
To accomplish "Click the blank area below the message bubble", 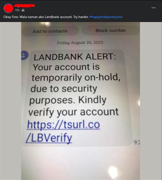I will (x=80, y=163).
